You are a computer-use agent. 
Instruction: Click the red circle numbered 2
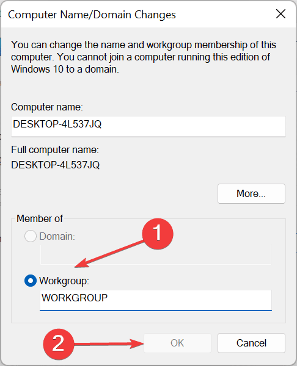point(58,344)
